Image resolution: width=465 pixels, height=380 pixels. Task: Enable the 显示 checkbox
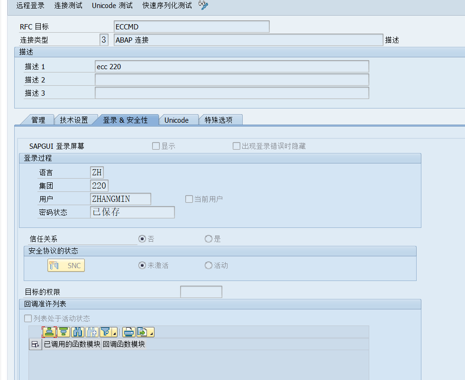(x=156, y=145)
